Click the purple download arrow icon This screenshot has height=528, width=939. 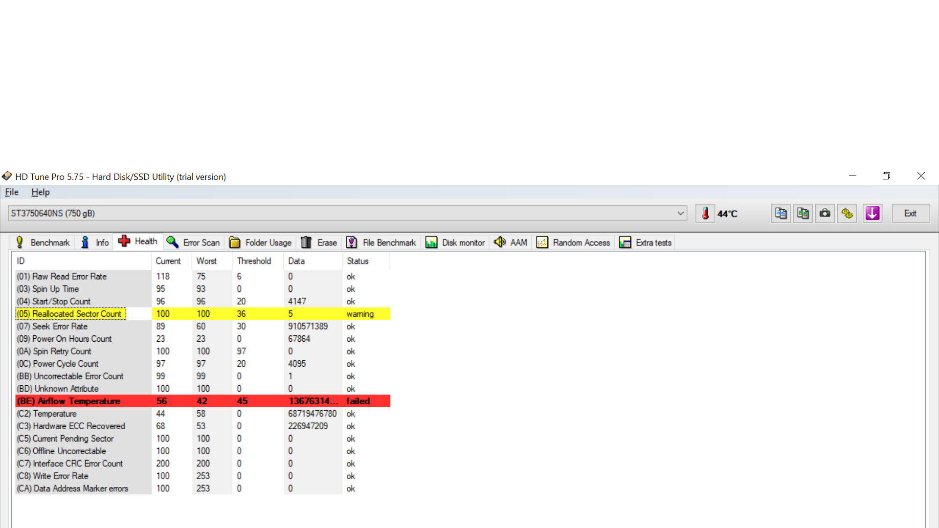click(872, 214)
